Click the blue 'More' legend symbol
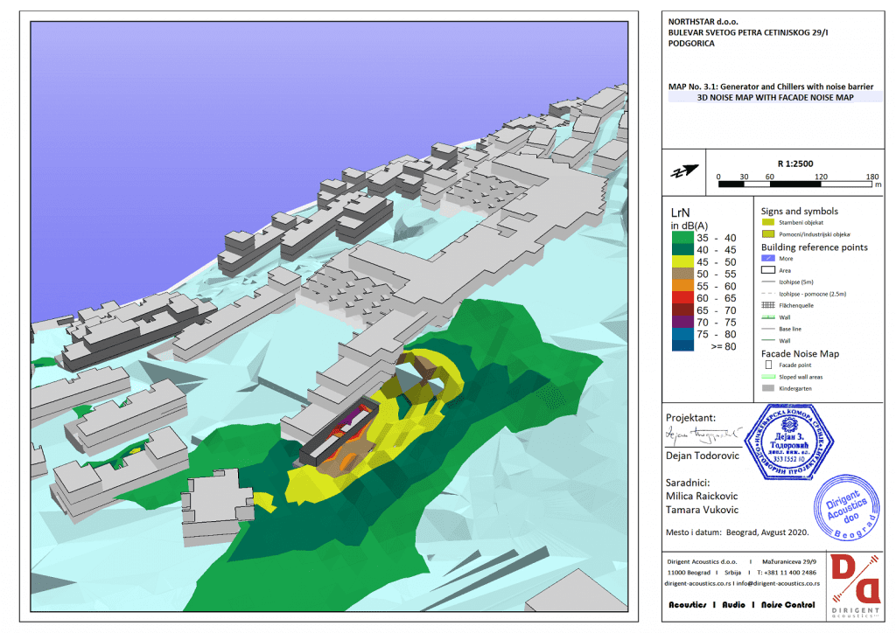The height and width of the screenshot is (633, 896). pos(767,259)
